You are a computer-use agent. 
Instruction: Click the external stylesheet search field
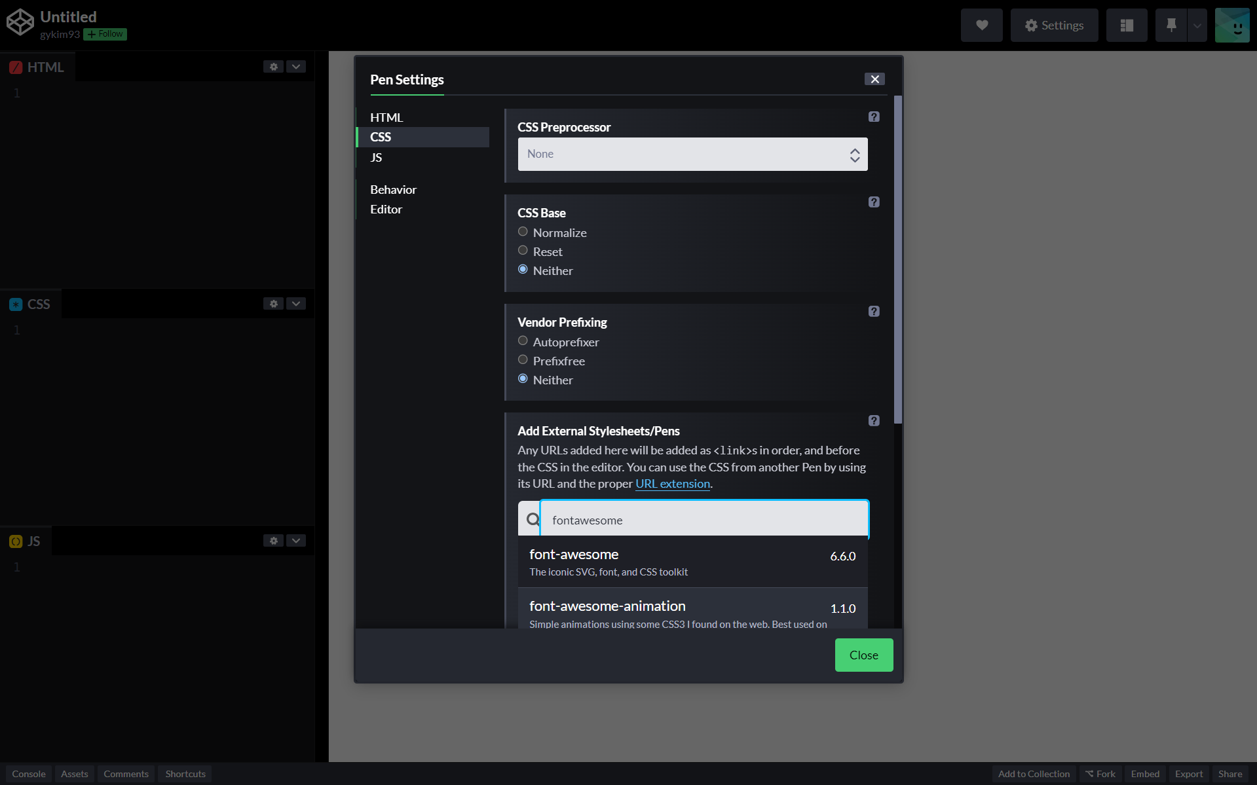(704, 520)
